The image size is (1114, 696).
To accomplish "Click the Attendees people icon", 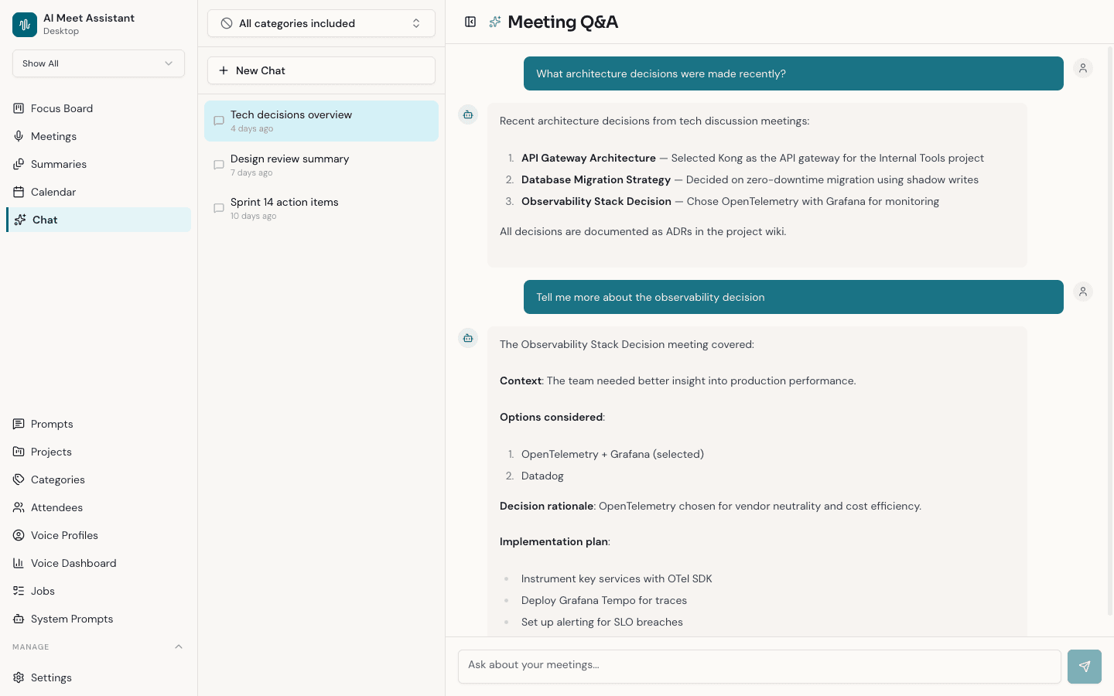I will tap(17, 507).
